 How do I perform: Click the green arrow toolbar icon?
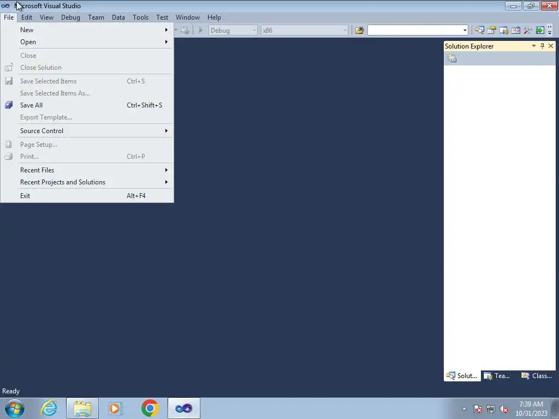tap(540, 31)
